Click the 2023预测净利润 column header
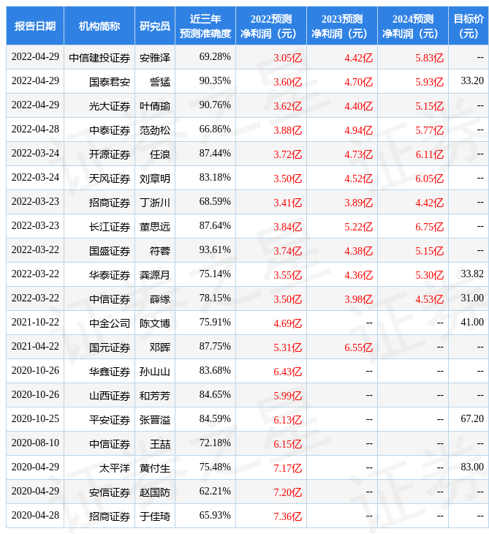 (342, 26)
